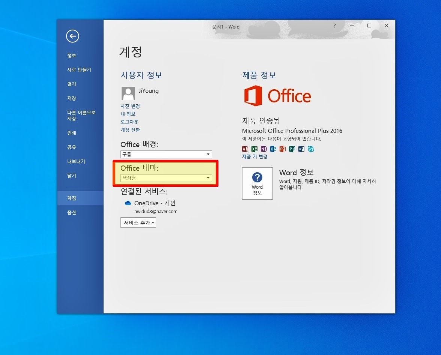Click the Office logo
Viewport: 441px width, 355px height.
(278, 96)
